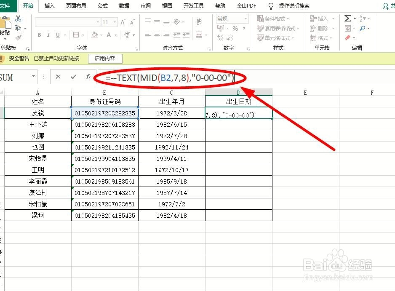Viewport: 395px width, 291px height.
Task: Click the Fill down icon
Action: (x=348, y=28)
